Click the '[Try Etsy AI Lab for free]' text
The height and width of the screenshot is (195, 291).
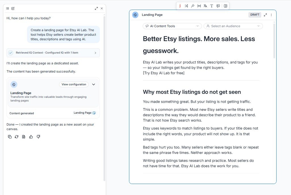tap(163, 73)
